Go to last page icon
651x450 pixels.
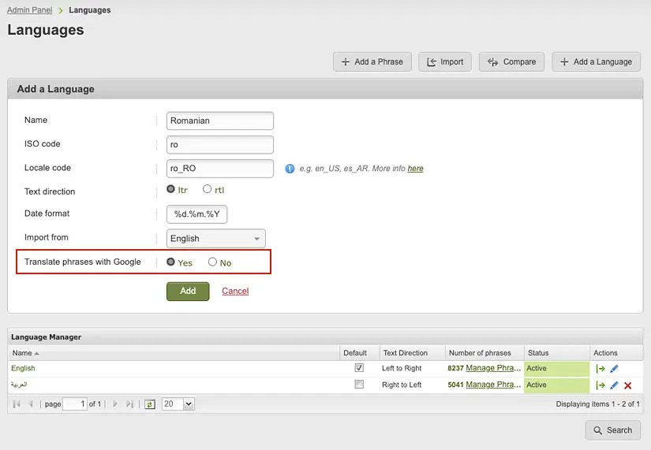pyautogui.click(x=129, y=404)
